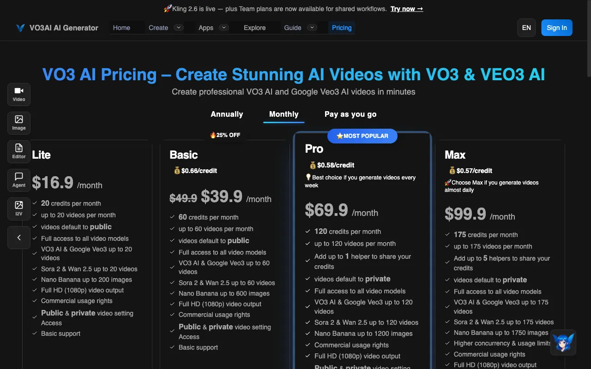Open the I2V tool in sidebar
This screenshot has width=591, height=369.
click(19, 209)
